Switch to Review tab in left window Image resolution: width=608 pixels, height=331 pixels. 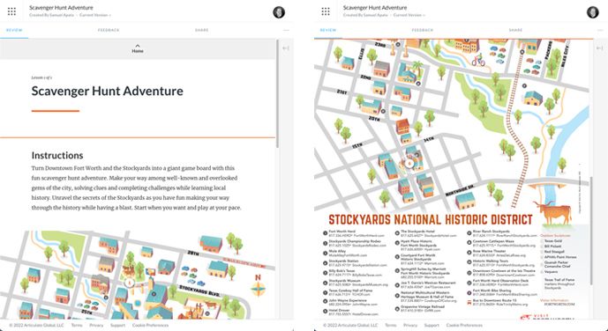click(14, 30)
